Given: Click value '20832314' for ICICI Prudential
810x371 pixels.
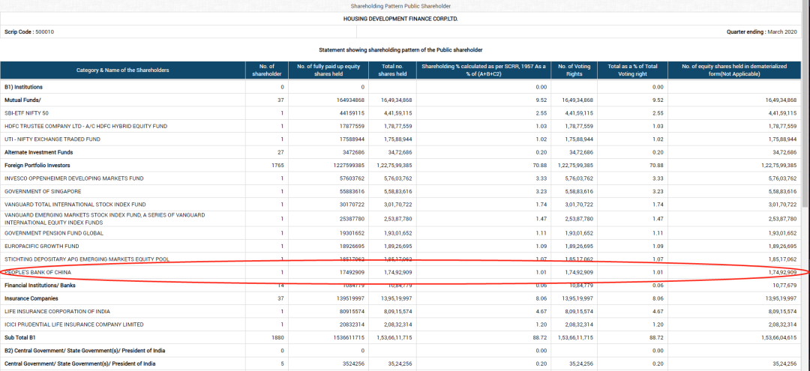Looking at the screenshot, I should click(x=354, y=325).
